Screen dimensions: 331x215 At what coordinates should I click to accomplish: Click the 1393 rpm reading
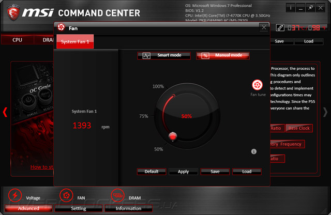(x=82, y=126)
